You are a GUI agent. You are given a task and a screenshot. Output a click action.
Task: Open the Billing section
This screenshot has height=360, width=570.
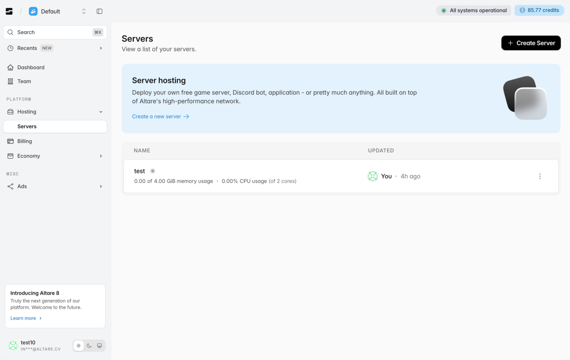25,141
